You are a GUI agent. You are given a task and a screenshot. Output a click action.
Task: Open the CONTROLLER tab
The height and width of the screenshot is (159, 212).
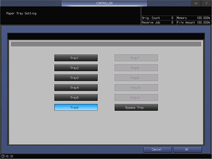coord(104,3)
